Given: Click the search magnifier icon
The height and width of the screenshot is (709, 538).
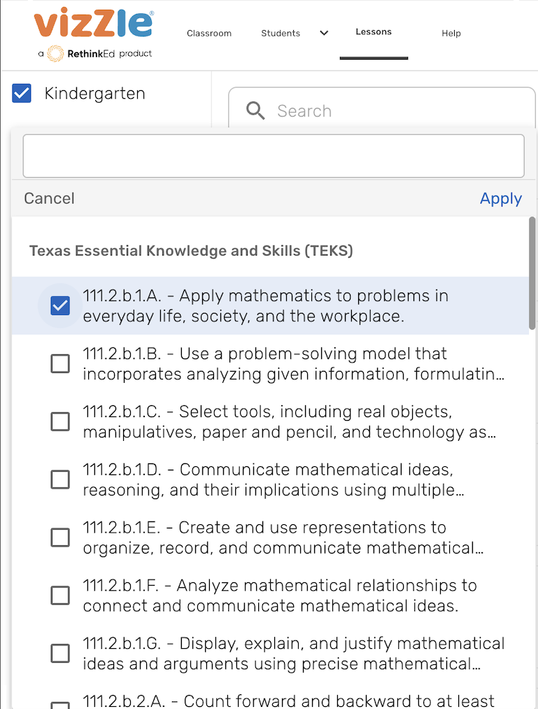Looking at the screenshot, I should pyautogui.click(x=256, y=111).
